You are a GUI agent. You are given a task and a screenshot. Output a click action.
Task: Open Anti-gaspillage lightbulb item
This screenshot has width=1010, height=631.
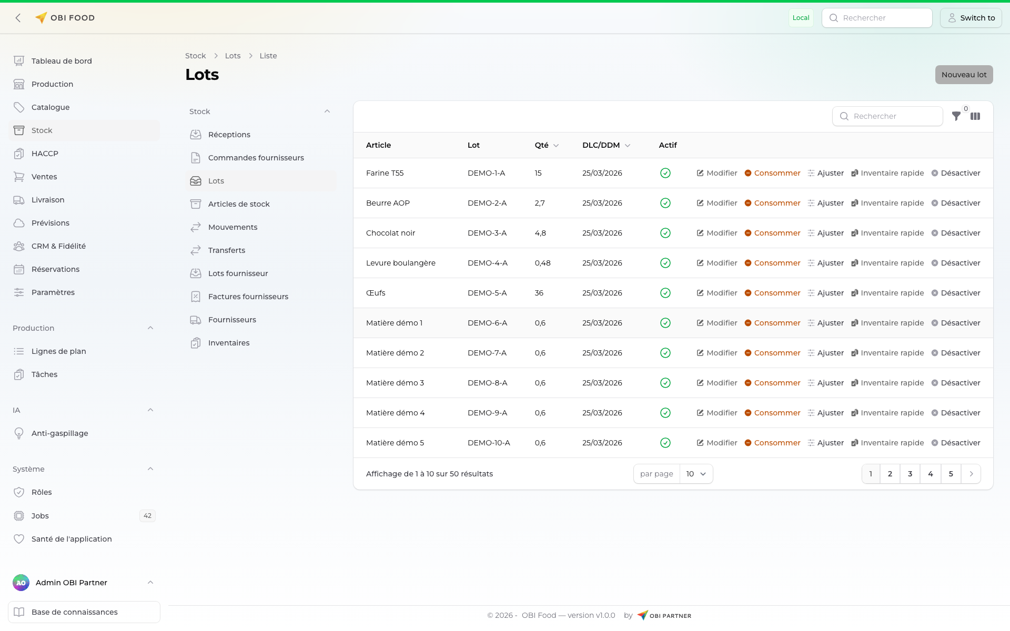point(59,433)
